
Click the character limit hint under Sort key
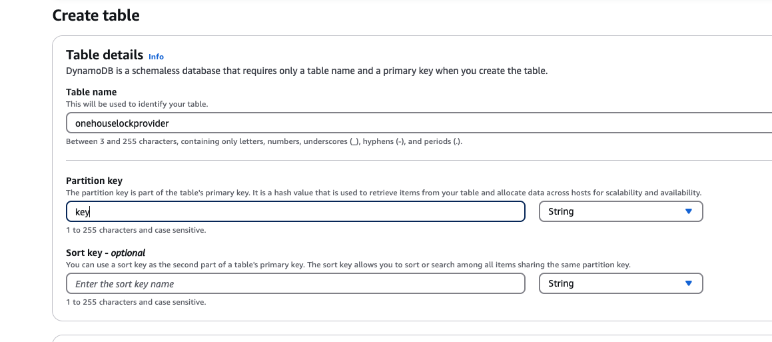tap(136, 301)
